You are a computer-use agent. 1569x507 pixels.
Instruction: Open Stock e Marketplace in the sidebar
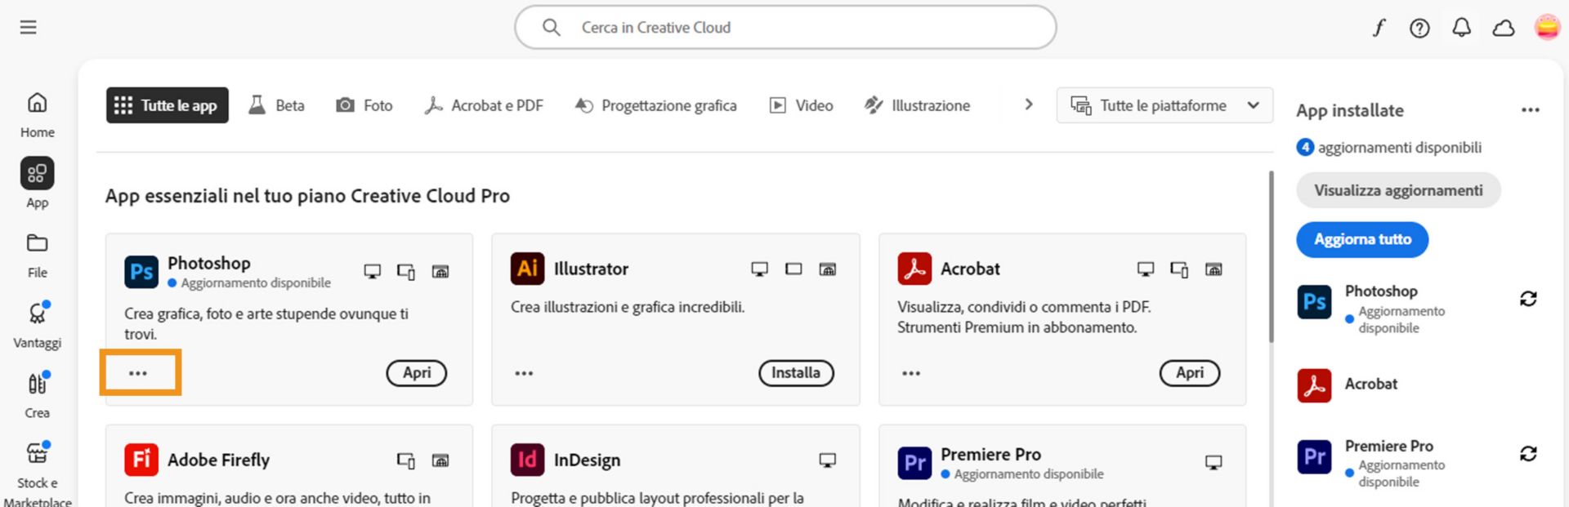click(x=38, y=474)
